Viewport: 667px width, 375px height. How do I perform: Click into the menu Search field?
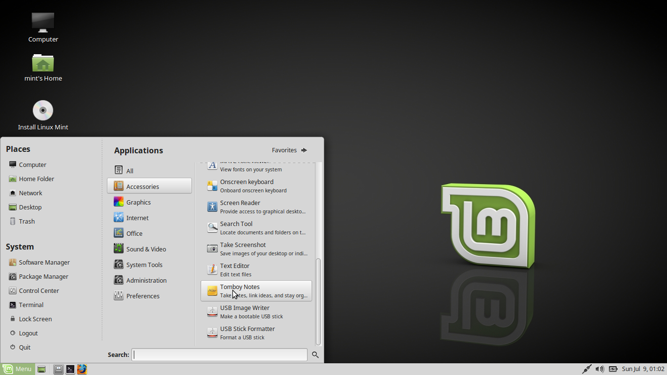click(219, 354)
